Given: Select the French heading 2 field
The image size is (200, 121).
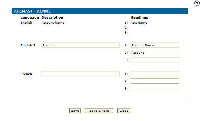Looking at the screenshot, I should [155, 81].
